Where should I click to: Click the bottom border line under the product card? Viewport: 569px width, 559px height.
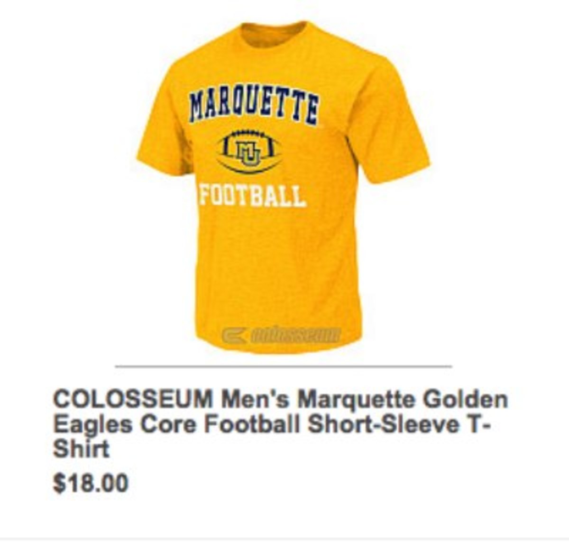(284, 539)
